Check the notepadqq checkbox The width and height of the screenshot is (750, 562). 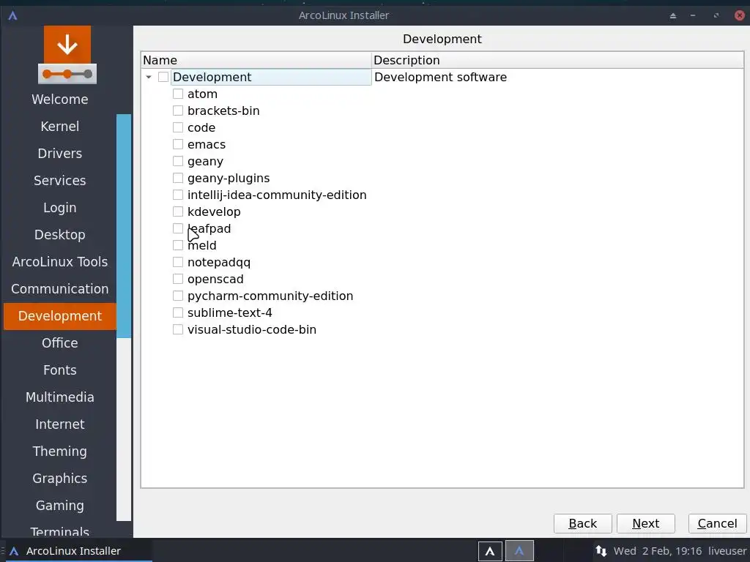pos(178,262)
